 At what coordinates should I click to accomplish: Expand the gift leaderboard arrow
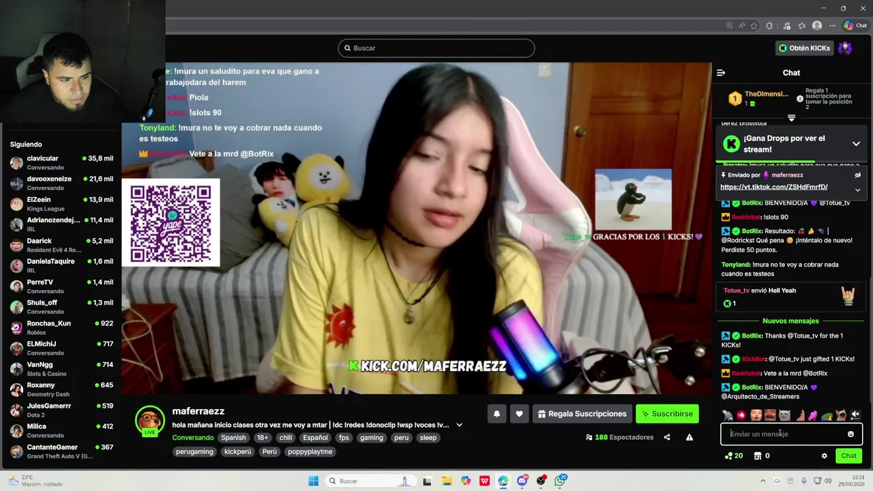pos(791,118)
